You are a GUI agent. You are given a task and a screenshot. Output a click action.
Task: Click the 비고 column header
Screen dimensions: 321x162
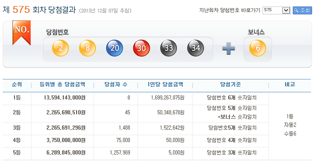(290, 84)
